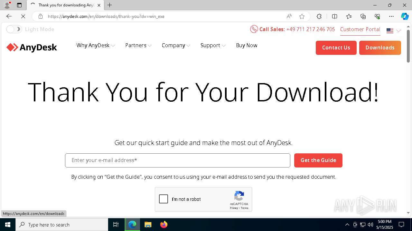Image resolution: width=412 pixels, height=231 pixels.
Task: Open browser Extensions menu
Action: point(319,16)
